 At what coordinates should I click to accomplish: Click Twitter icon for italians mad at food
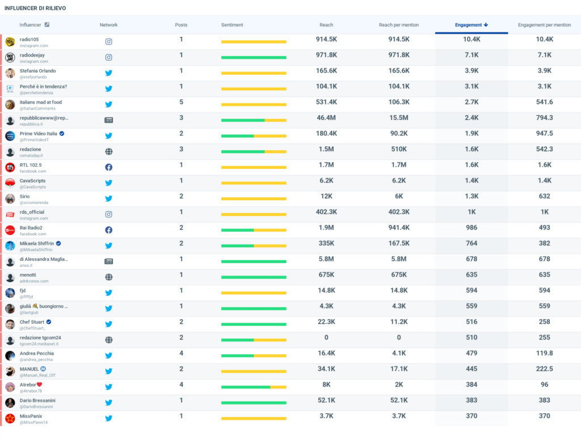click(x=108, y=104)
